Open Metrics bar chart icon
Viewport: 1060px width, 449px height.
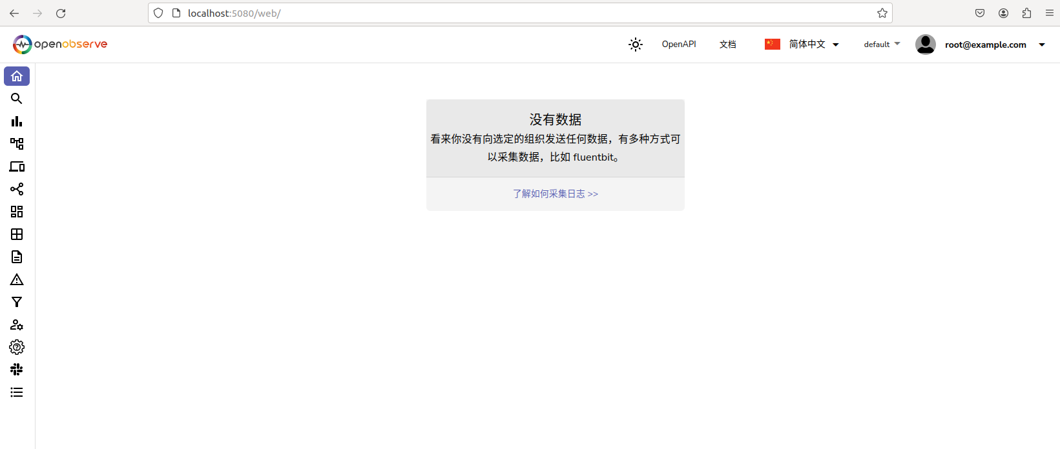(17, 121)
